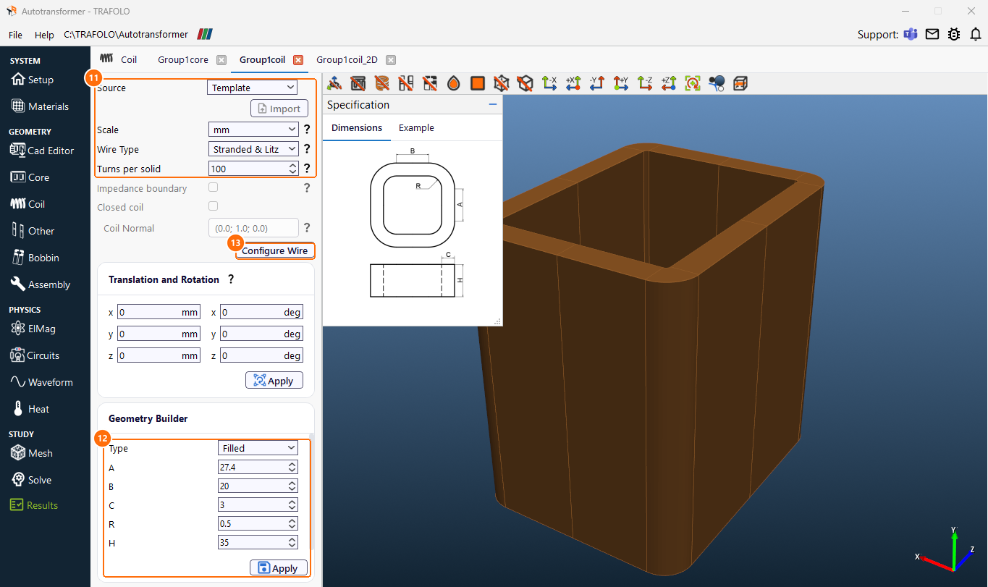Screen dimensions: 988x587
Task: Open the Cad Editor sidebar item
Action: [42, 151]
